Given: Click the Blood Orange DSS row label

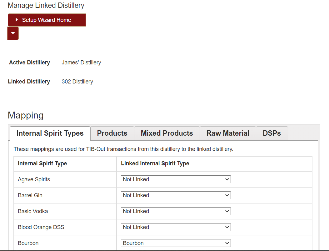Looking at the screenshot, I should coord(41,227).
